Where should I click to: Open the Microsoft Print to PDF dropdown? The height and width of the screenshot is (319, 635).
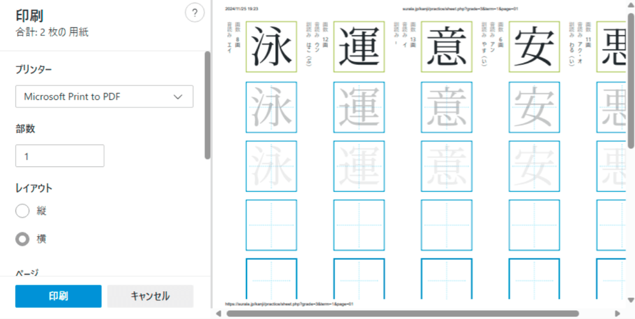point(104,97)
